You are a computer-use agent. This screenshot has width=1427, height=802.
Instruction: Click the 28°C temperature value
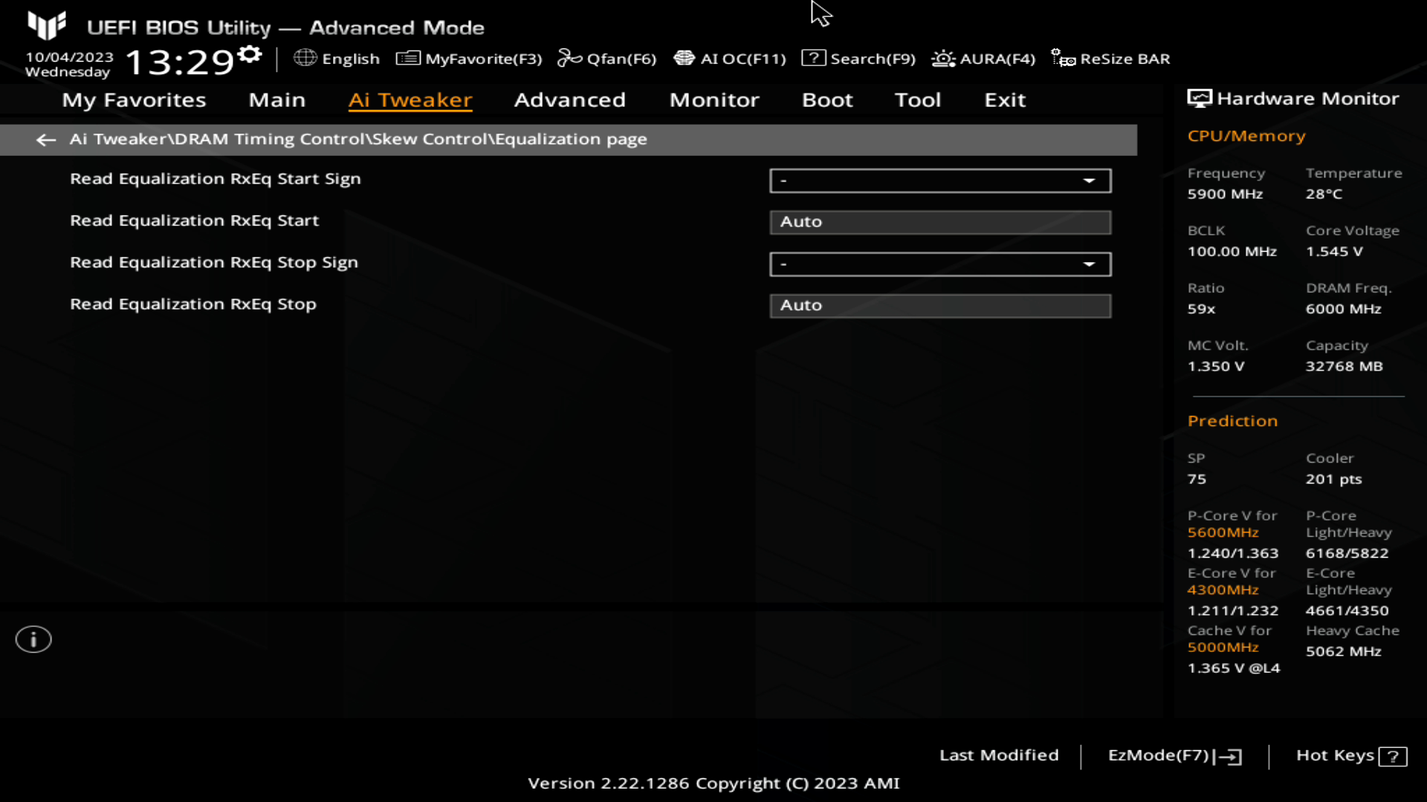1324,194
